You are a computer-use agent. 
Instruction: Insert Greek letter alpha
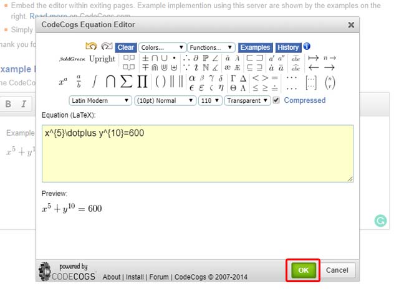coord(192,78)
